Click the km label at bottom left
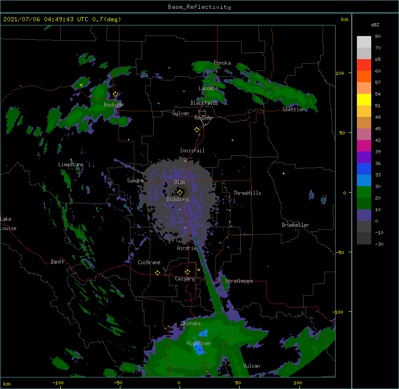Image resolution: width=399 pixels, height=389 pixels. click(x=7, y=384)
